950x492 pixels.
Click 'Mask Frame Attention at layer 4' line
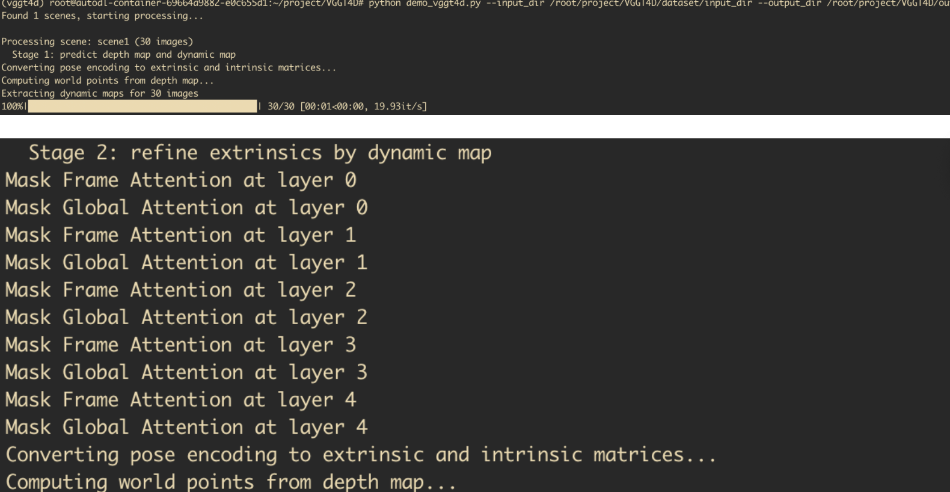coord(180,400)
